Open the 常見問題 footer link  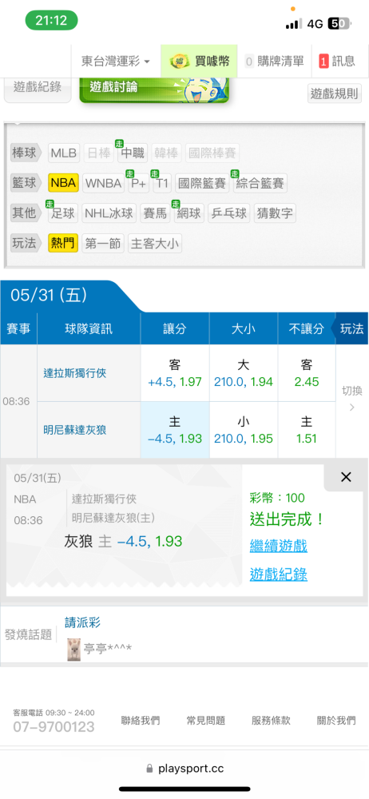pyautogui.click(x=205, y=721)
